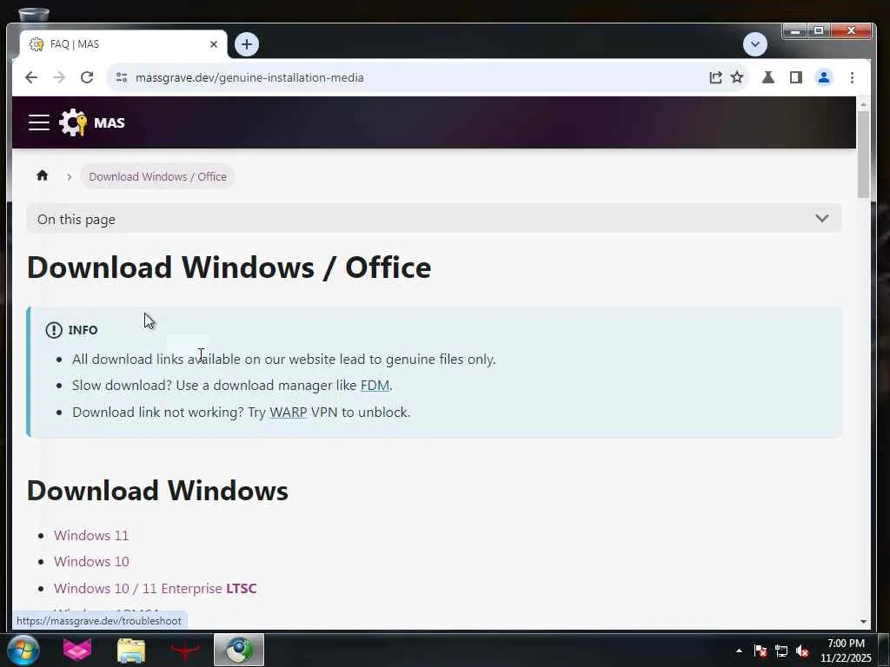Open the FDM download manager link
This screenshot has width=890, height=667.
(x=375, y=386)
